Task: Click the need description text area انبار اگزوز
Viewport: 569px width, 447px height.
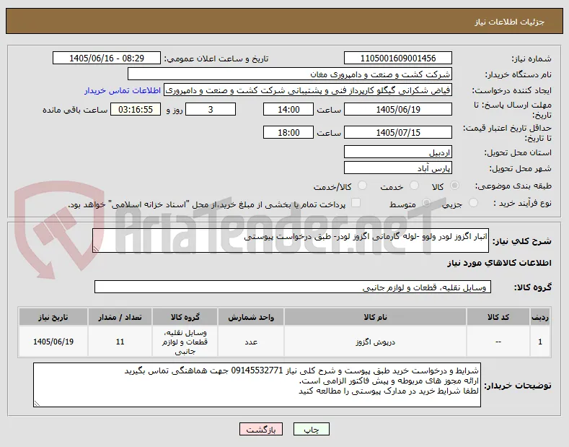Action: click(x=291, y=240)
